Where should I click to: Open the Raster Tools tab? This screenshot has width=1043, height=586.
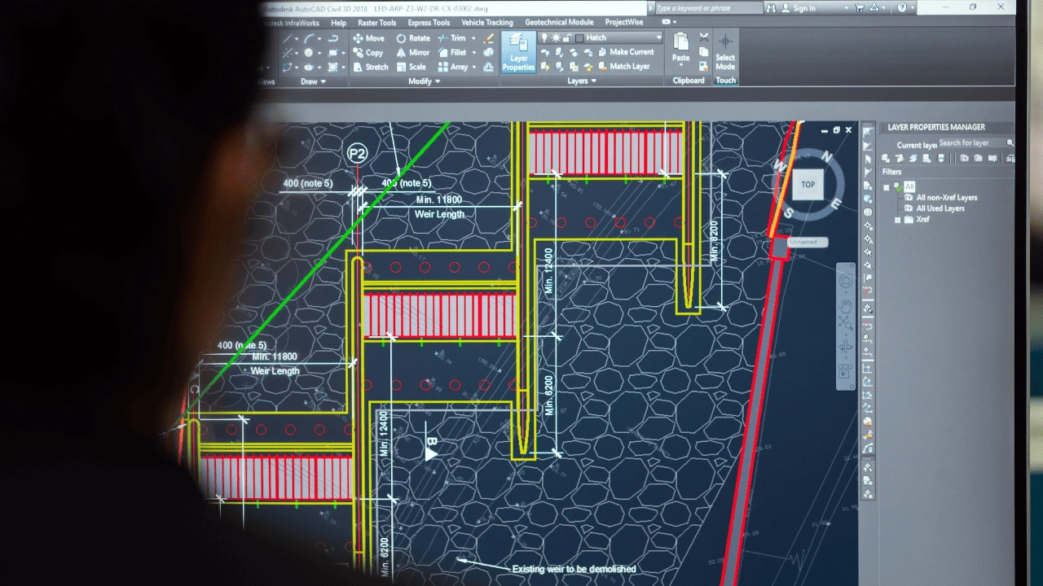pos(376,23)
